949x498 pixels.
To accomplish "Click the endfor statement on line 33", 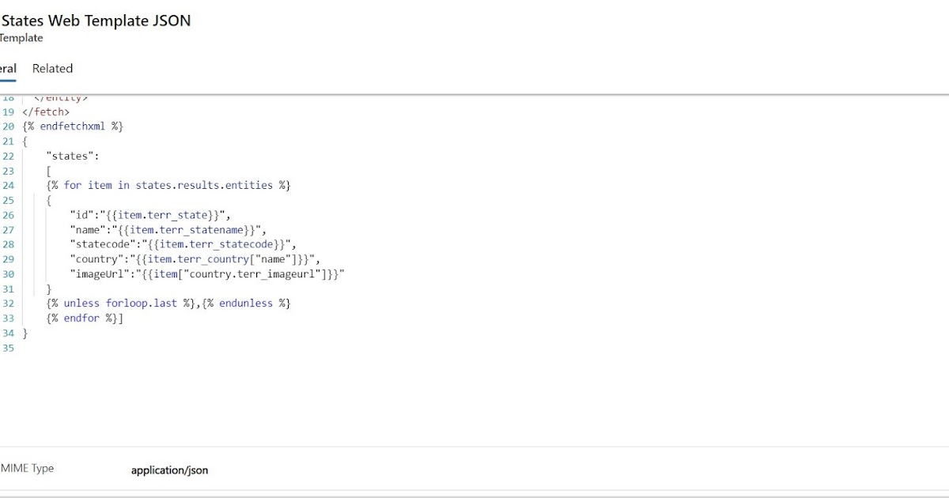I will 81,318.
